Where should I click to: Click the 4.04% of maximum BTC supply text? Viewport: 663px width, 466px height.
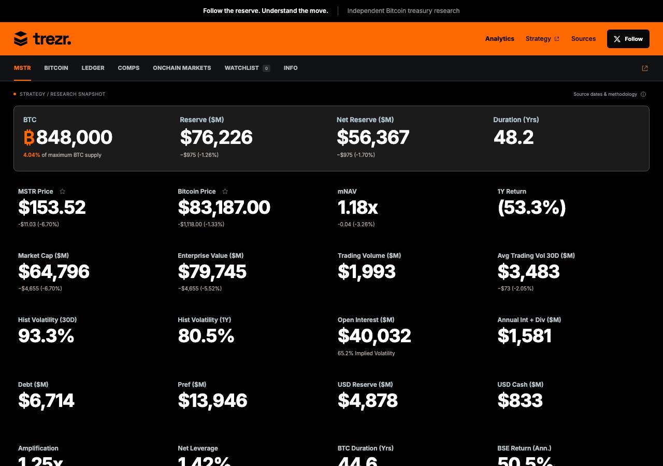[62, 155]
